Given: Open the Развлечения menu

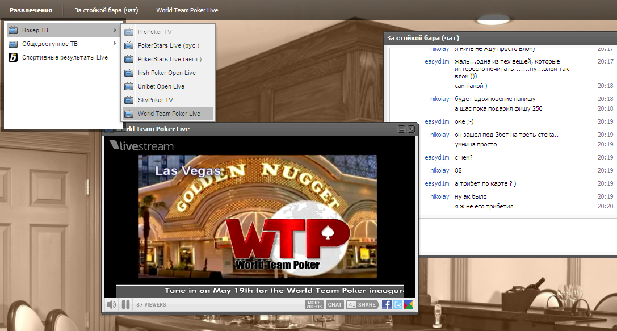Looking at the screenshot, I should tap(31, 10).
